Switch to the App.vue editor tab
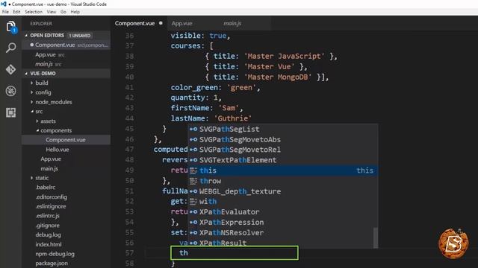Viewport: 478px width, 268px height. (x=182, y=23)
